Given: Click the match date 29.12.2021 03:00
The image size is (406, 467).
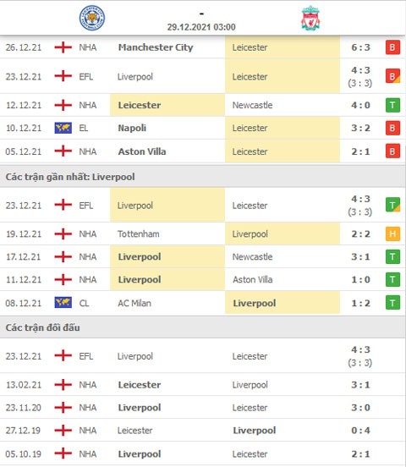Looking at the screenshot, I should point(201,27).
